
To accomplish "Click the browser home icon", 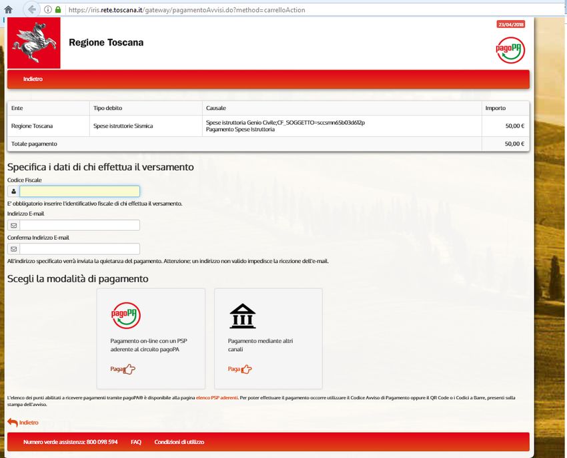I will click(9, 10).
